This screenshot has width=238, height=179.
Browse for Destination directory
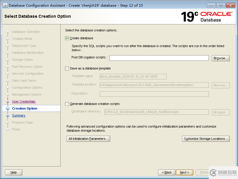(x=220, y=112)
